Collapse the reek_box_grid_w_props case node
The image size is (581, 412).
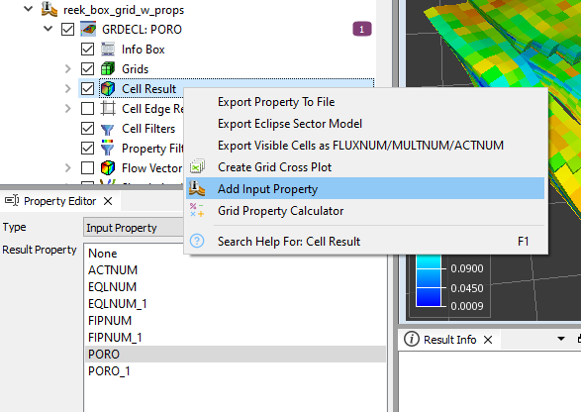(x=28, y=9)
